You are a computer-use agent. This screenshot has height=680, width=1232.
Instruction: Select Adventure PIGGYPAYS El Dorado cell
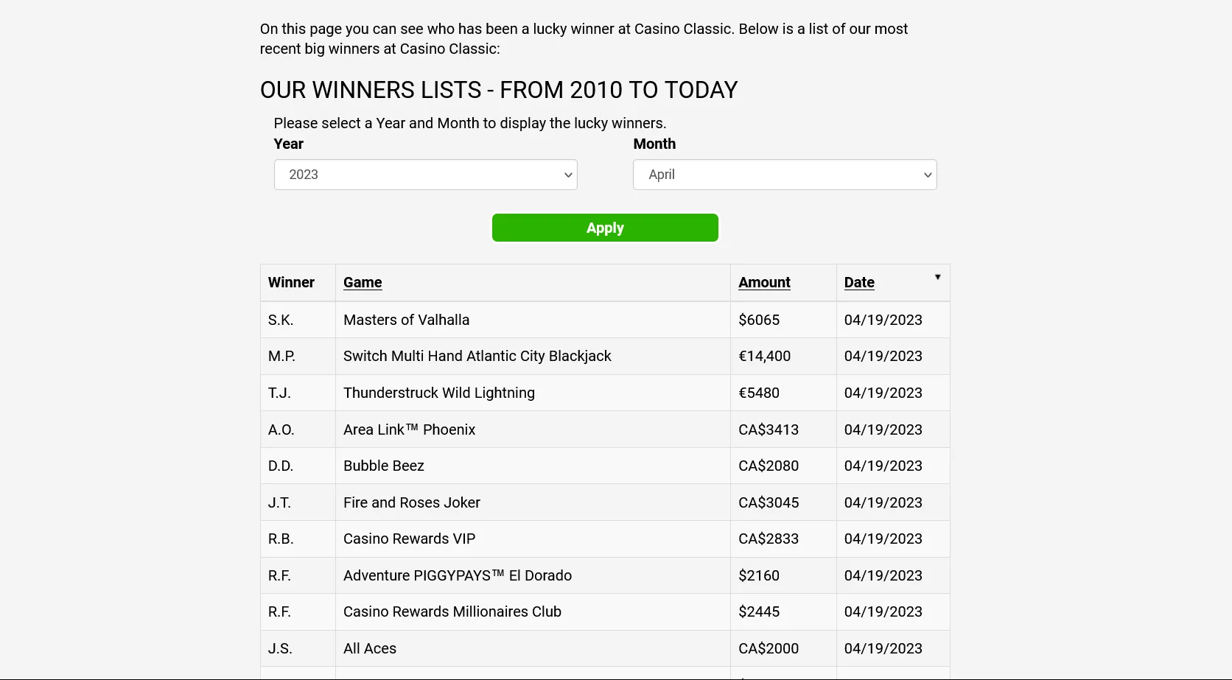533,575
